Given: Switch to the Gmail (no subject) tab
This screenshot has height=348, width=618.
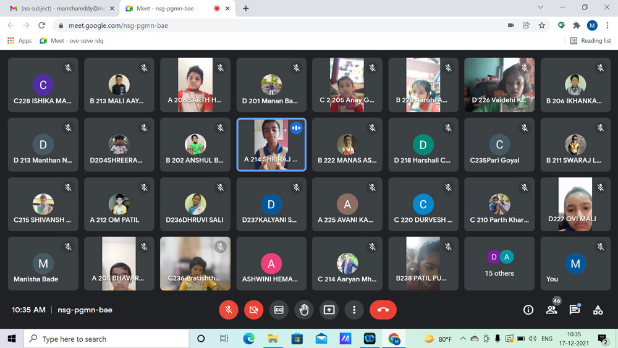Looking at the screenshot, I should pos(59,9).
